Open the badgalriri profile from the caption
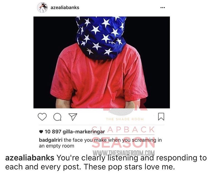209x180 pixels. point(51,140)
